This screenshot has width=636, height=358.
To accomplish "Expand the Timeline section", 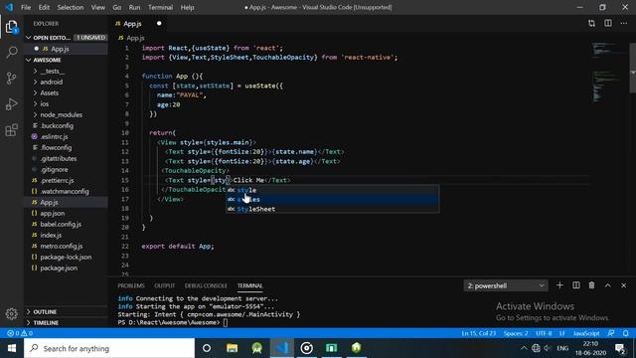I will tap(67, 322).
